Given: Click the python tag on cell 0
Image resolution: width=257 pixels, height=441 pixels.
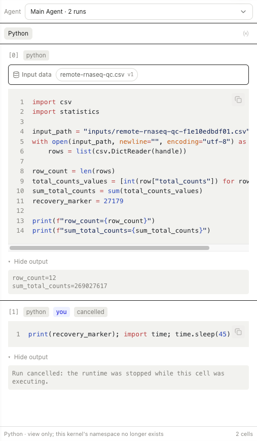Looking at the screenshot, I should [x=36, y=55].
